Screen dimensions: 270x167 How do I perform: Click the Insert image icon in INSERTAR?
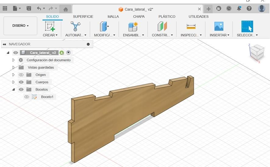coord(219,26)
